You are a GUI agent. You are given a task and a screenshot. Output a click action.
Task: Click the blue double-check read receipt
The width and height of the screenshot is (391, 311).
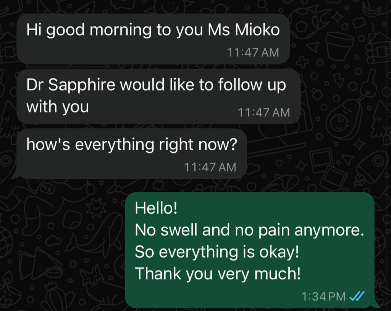click(357, 296)
